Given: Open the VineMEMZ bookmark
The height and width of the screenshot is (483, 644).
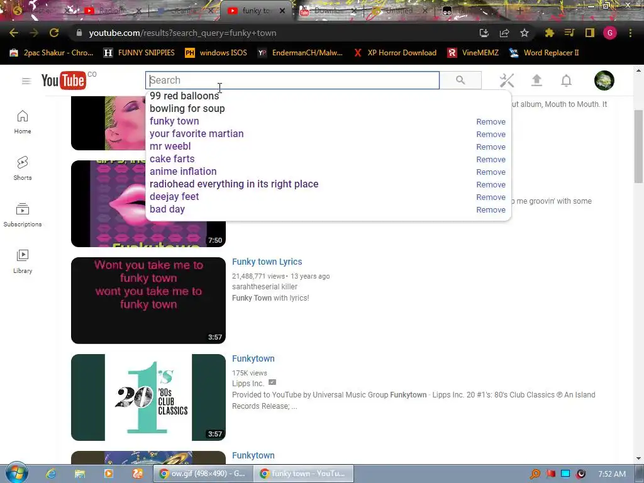Looking at the screenshot, I should click(x=473, y=53).
